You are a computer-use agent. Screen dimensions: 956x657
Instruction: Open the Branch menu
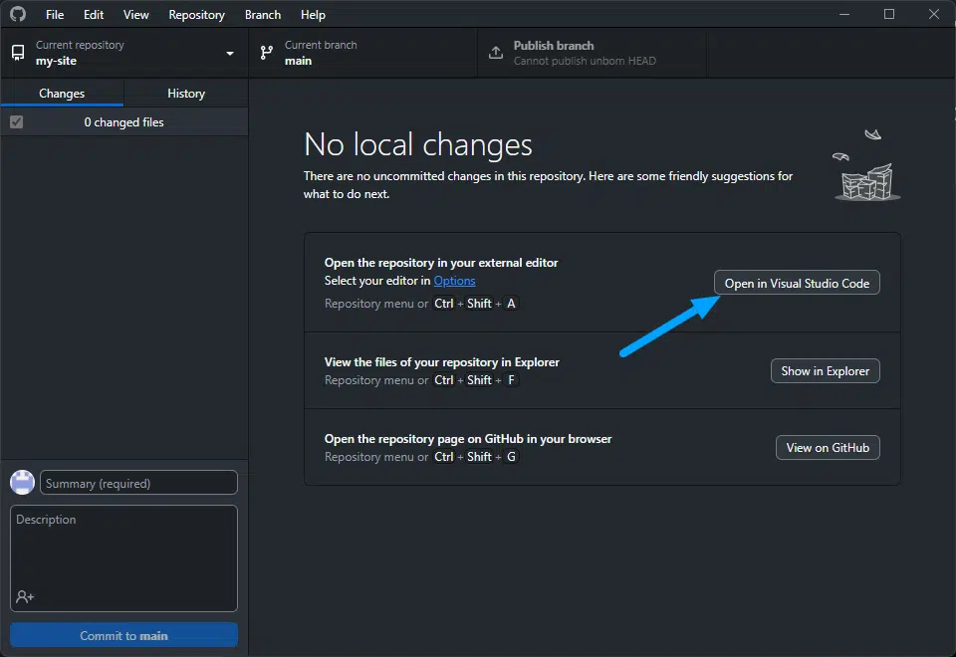(x=263, y=15)
